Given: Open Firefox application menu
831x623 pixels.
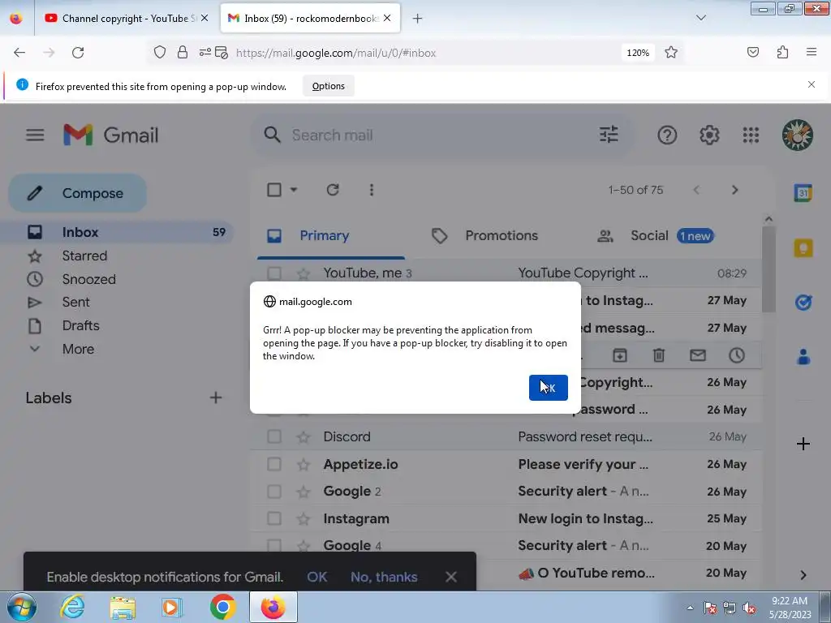Looking at the screenshot, I should 812,52.
